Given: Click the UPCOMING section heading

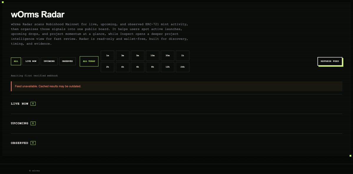Looking at the screenshot, I should [x=20, y=123].
